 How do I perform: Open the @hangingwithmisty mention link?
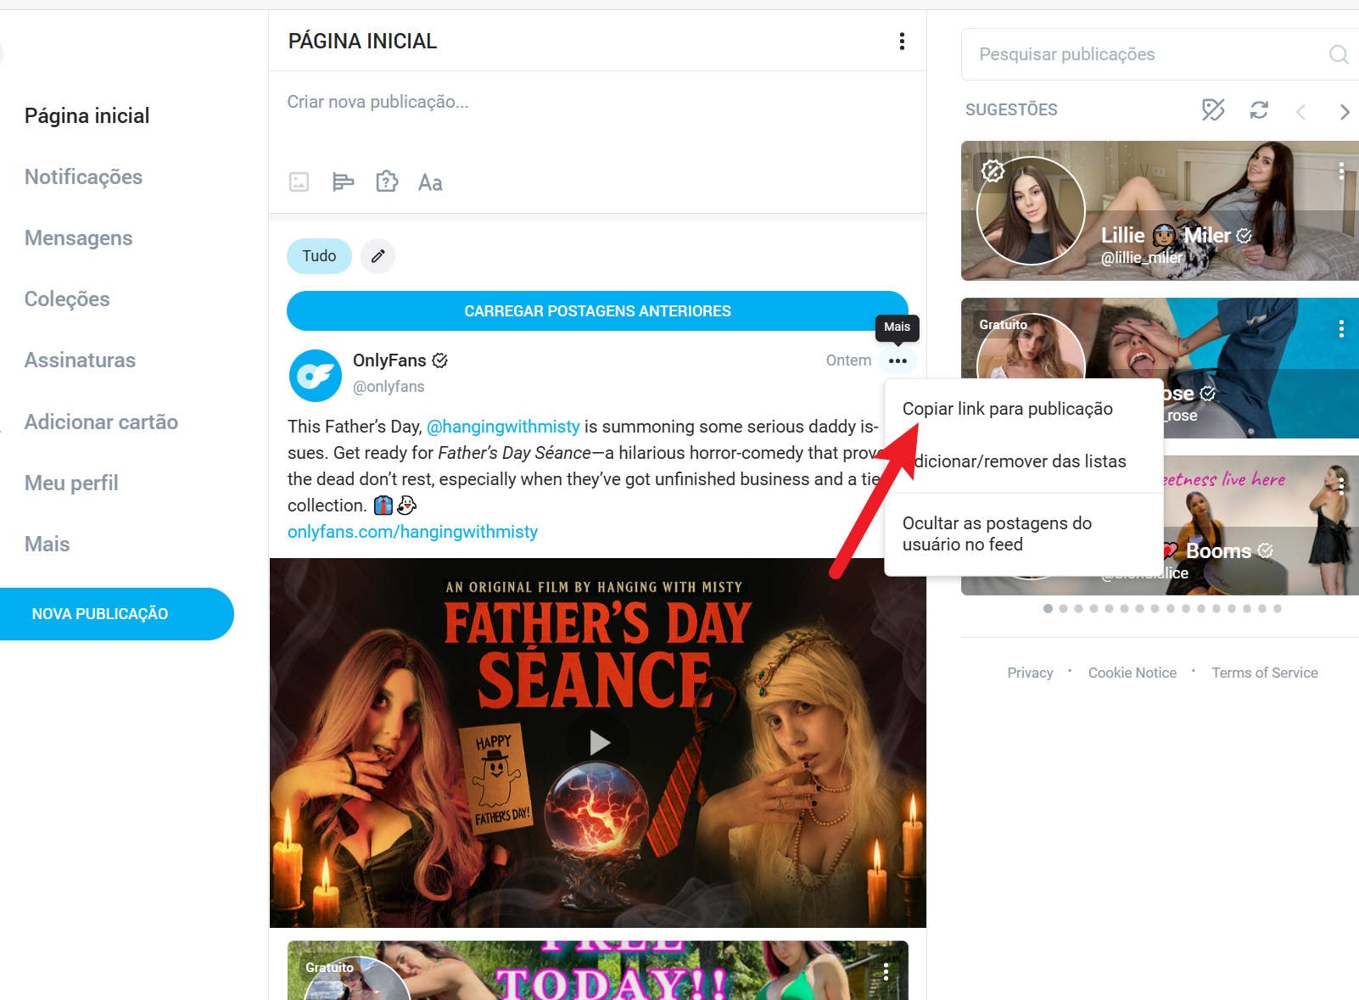503,427
